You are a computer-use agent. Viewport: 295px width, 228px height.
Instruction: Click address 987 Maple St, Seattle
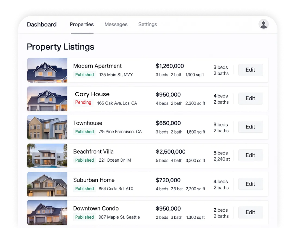point(119,217)
